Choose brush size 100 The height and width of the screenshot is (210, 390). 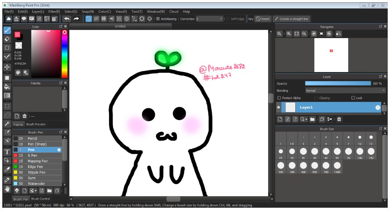click(360, 153)
